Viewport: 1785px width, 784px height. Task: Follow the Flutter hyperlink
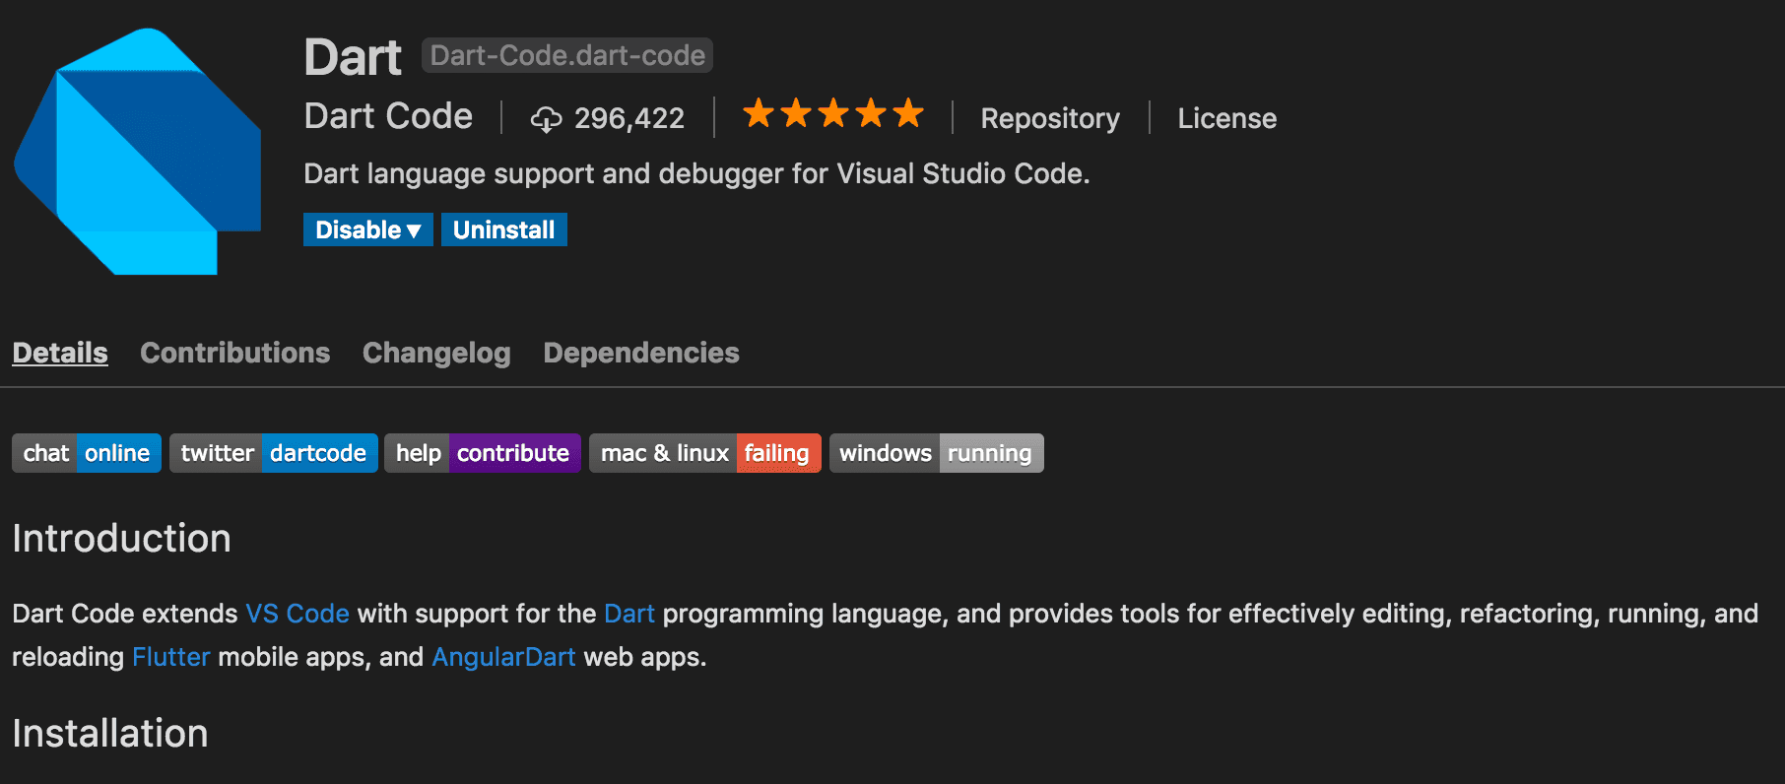pos(171,657)
